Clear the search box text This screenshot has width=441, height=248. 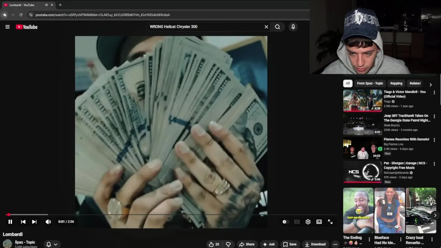pos(266,27)
